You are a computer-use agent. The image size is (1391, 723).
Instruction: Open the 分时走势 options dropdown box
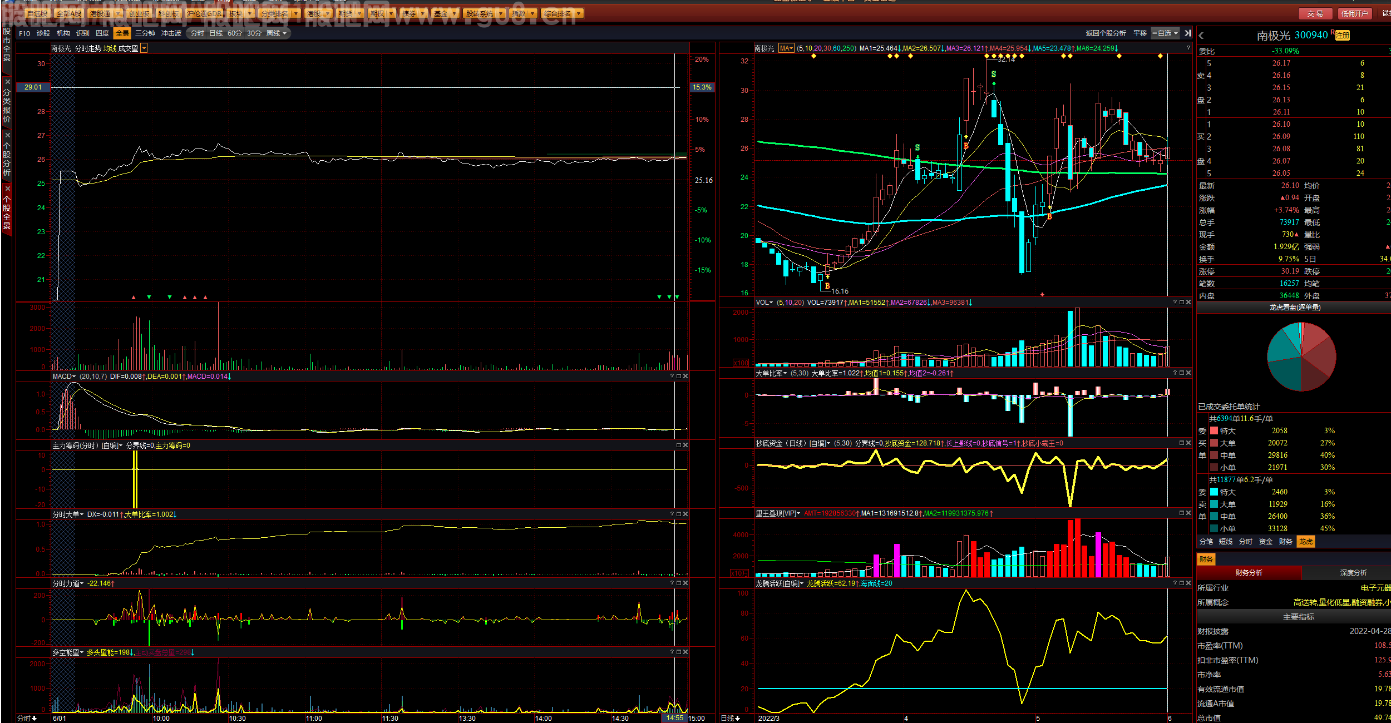click(144, 49)
